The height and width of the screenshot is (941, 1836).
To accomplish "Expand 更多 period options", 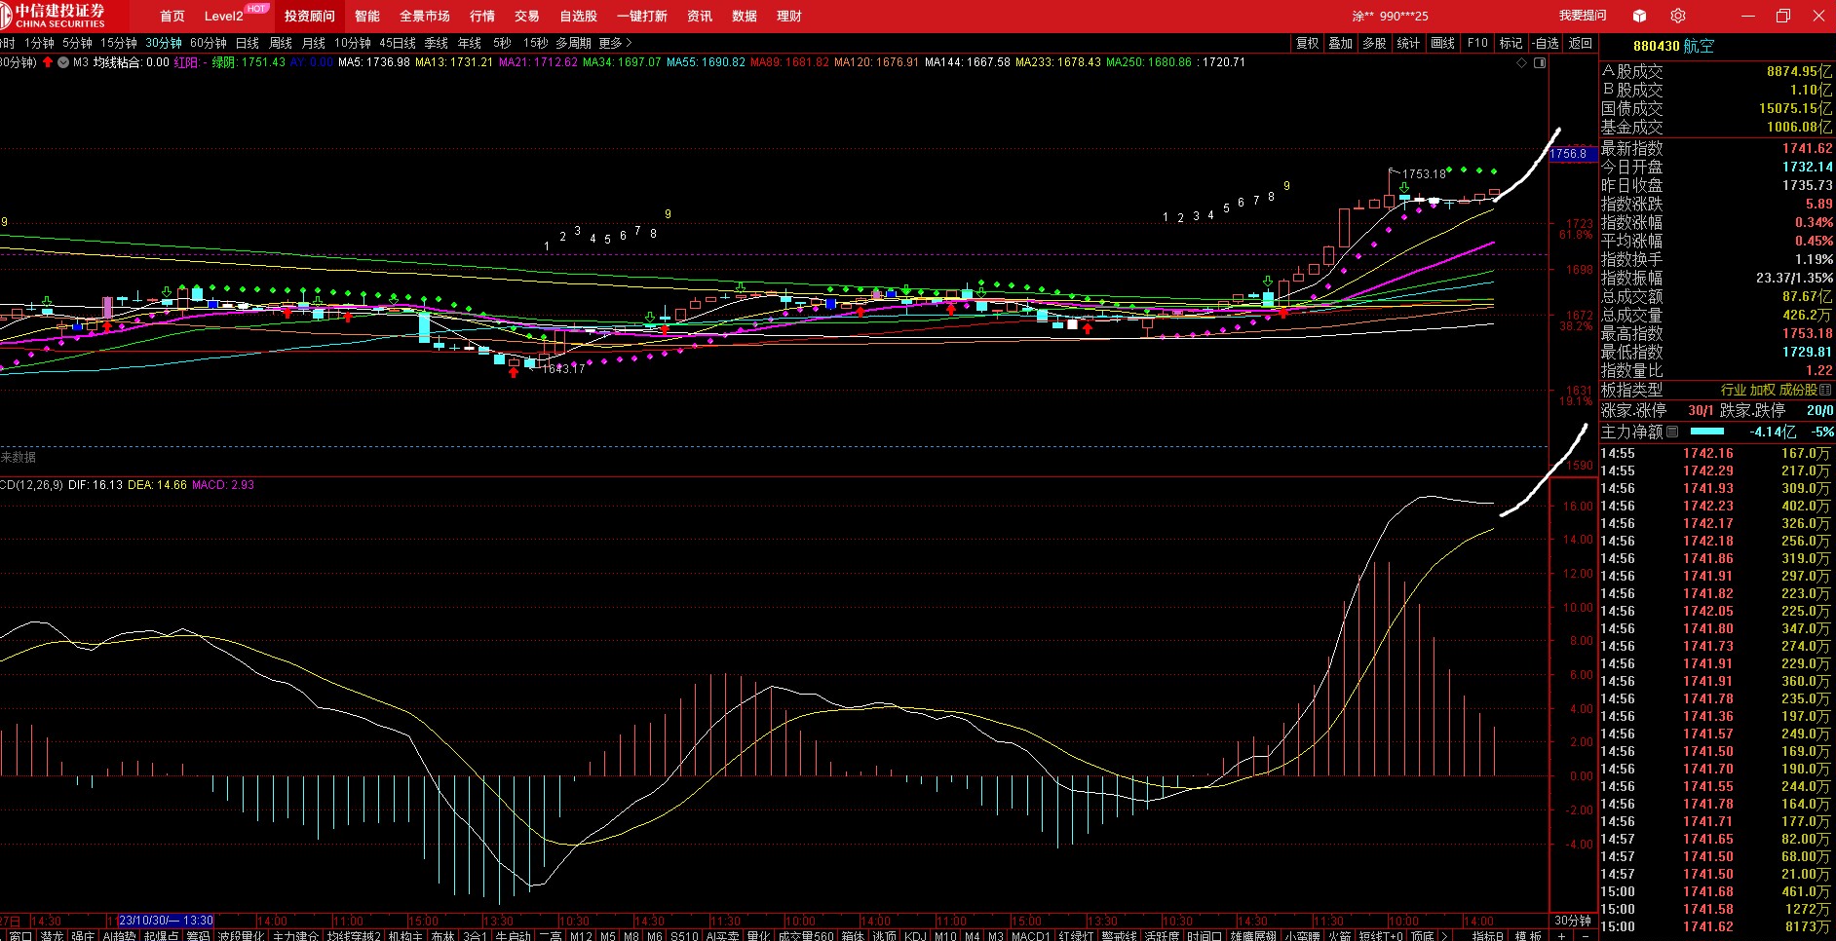I will [615, 43].
